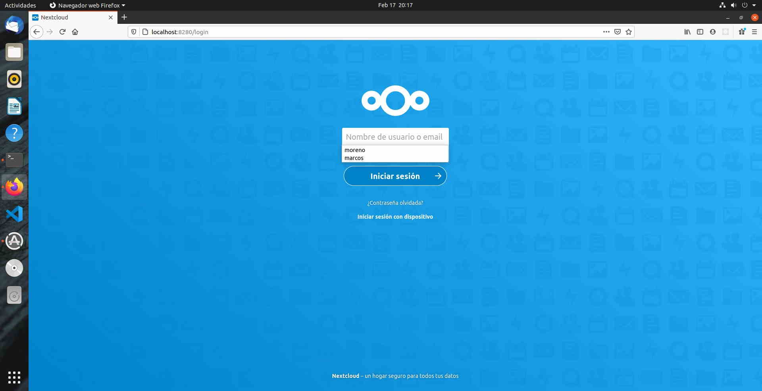Click the Iniciar sesión button
The height and width of the screenshot is (391, 762).
tap(395, 176)
